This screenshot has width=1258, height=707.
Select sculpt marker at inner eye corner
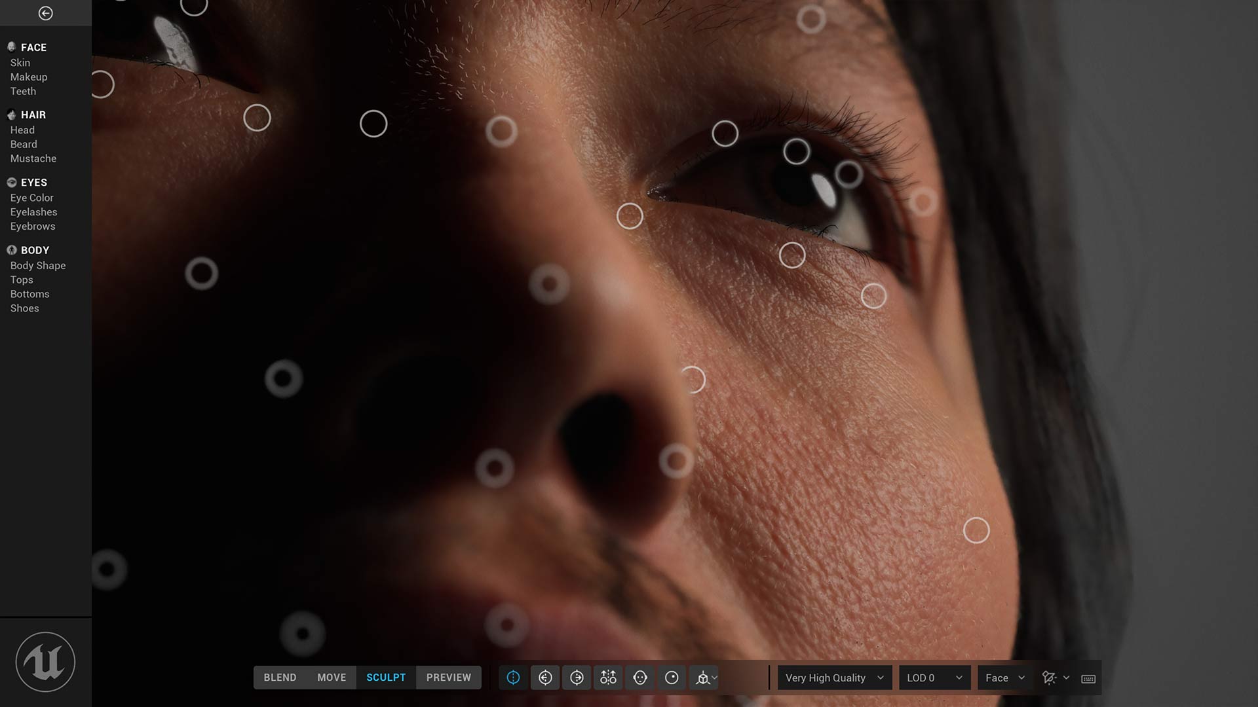(x=630, y=216)
